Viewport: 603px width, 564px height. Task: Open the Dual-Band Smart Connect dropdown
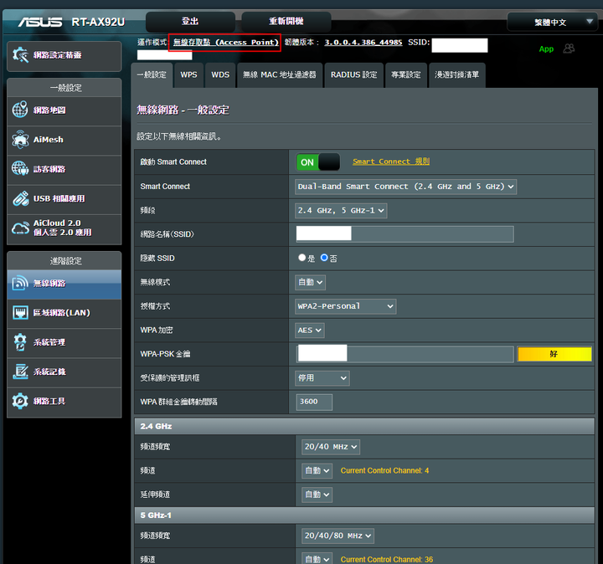pos(405,187)
